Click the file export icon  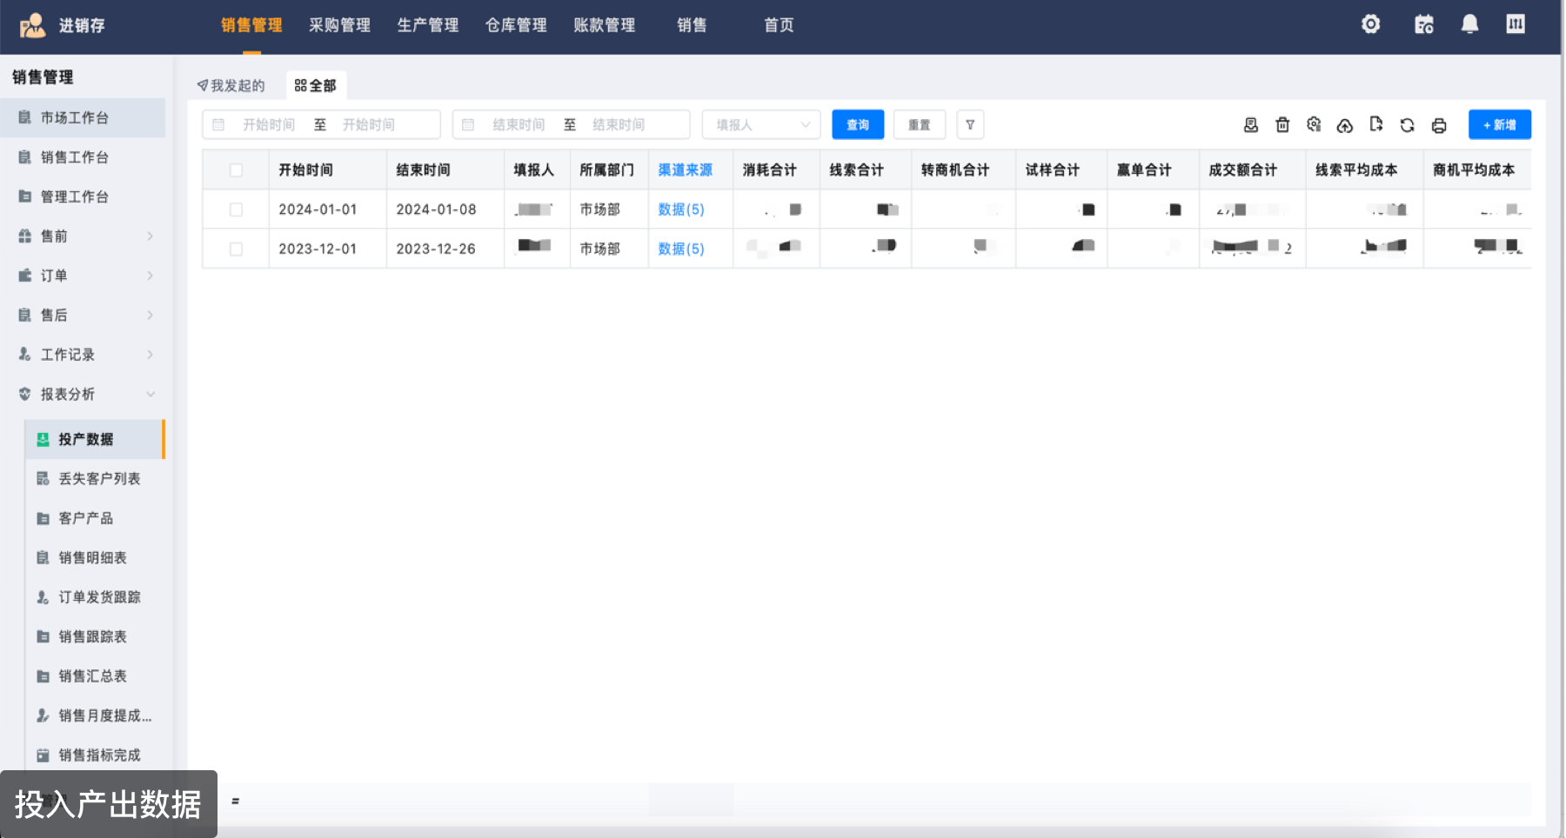1375,124
